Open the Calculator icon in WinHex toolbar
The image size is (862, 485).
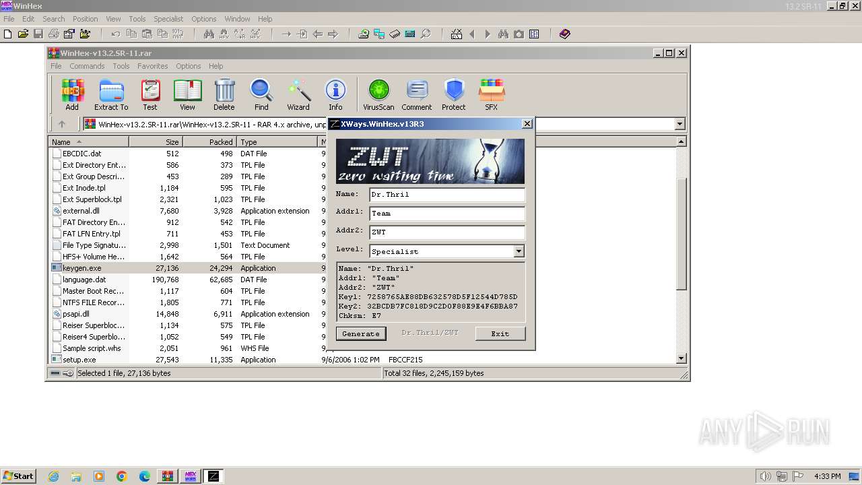[x=410, y=34]
